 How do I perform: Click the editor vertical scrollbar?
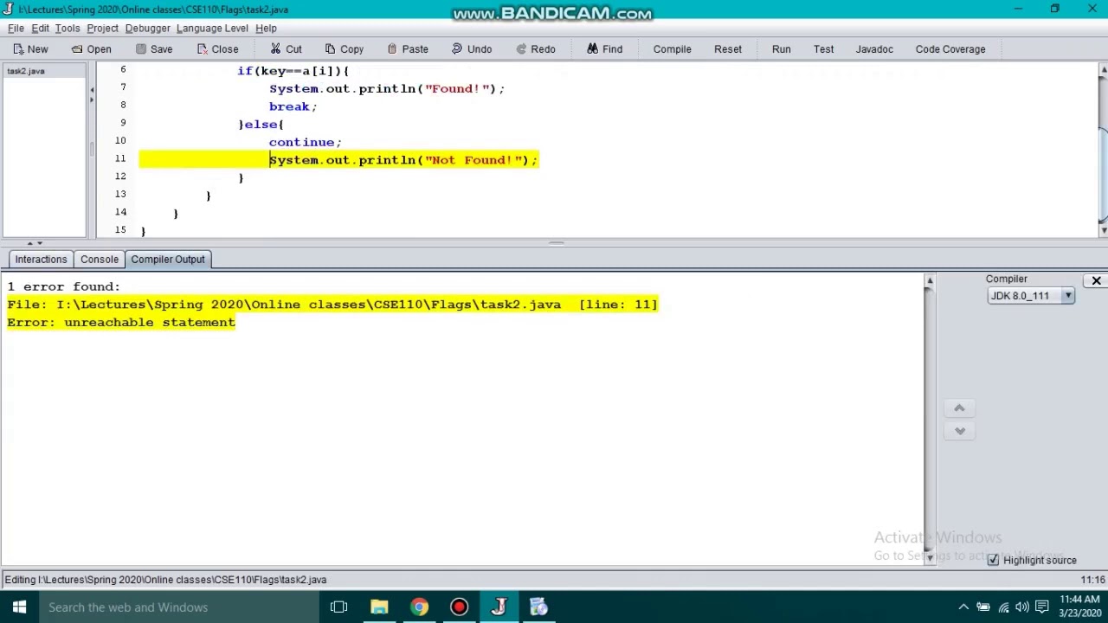click(1102, 149)
